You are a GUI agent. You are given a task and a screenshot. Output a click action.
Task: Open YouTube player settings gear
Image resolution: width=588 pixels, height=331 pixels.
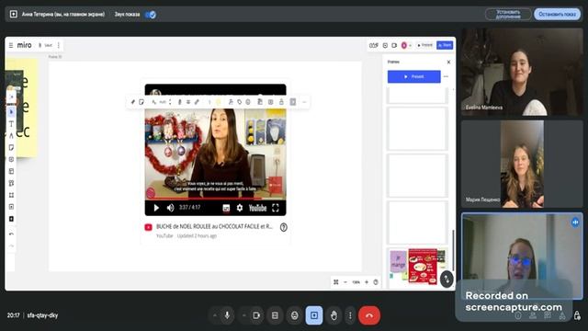tap(240, 208)
